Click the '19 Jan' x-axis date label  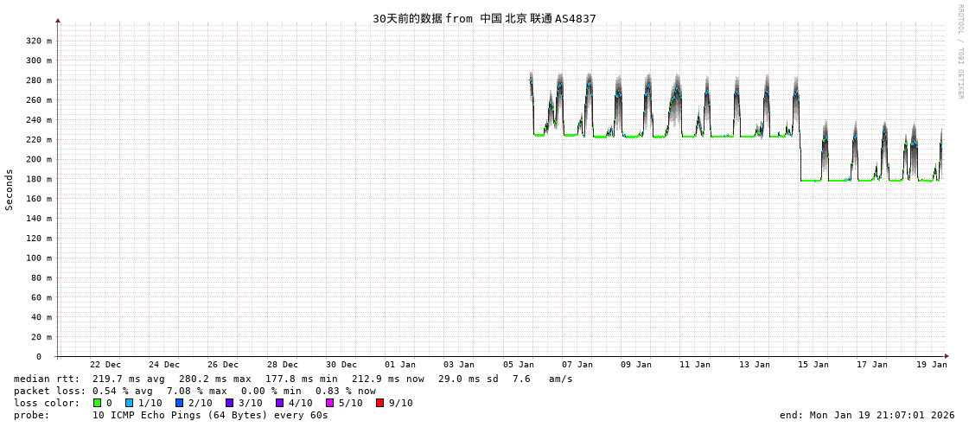coord(931,365)
